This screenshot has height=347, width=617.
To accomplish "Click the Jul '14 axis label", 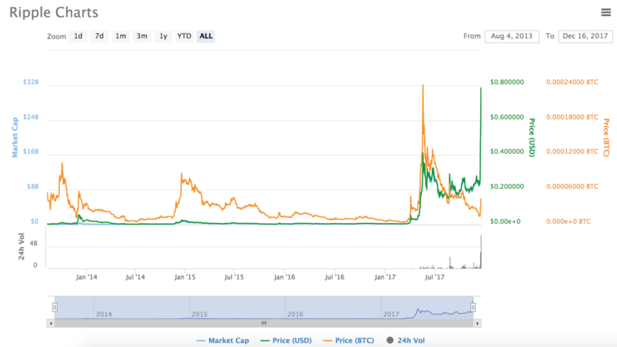I will (x=135, y=277).
